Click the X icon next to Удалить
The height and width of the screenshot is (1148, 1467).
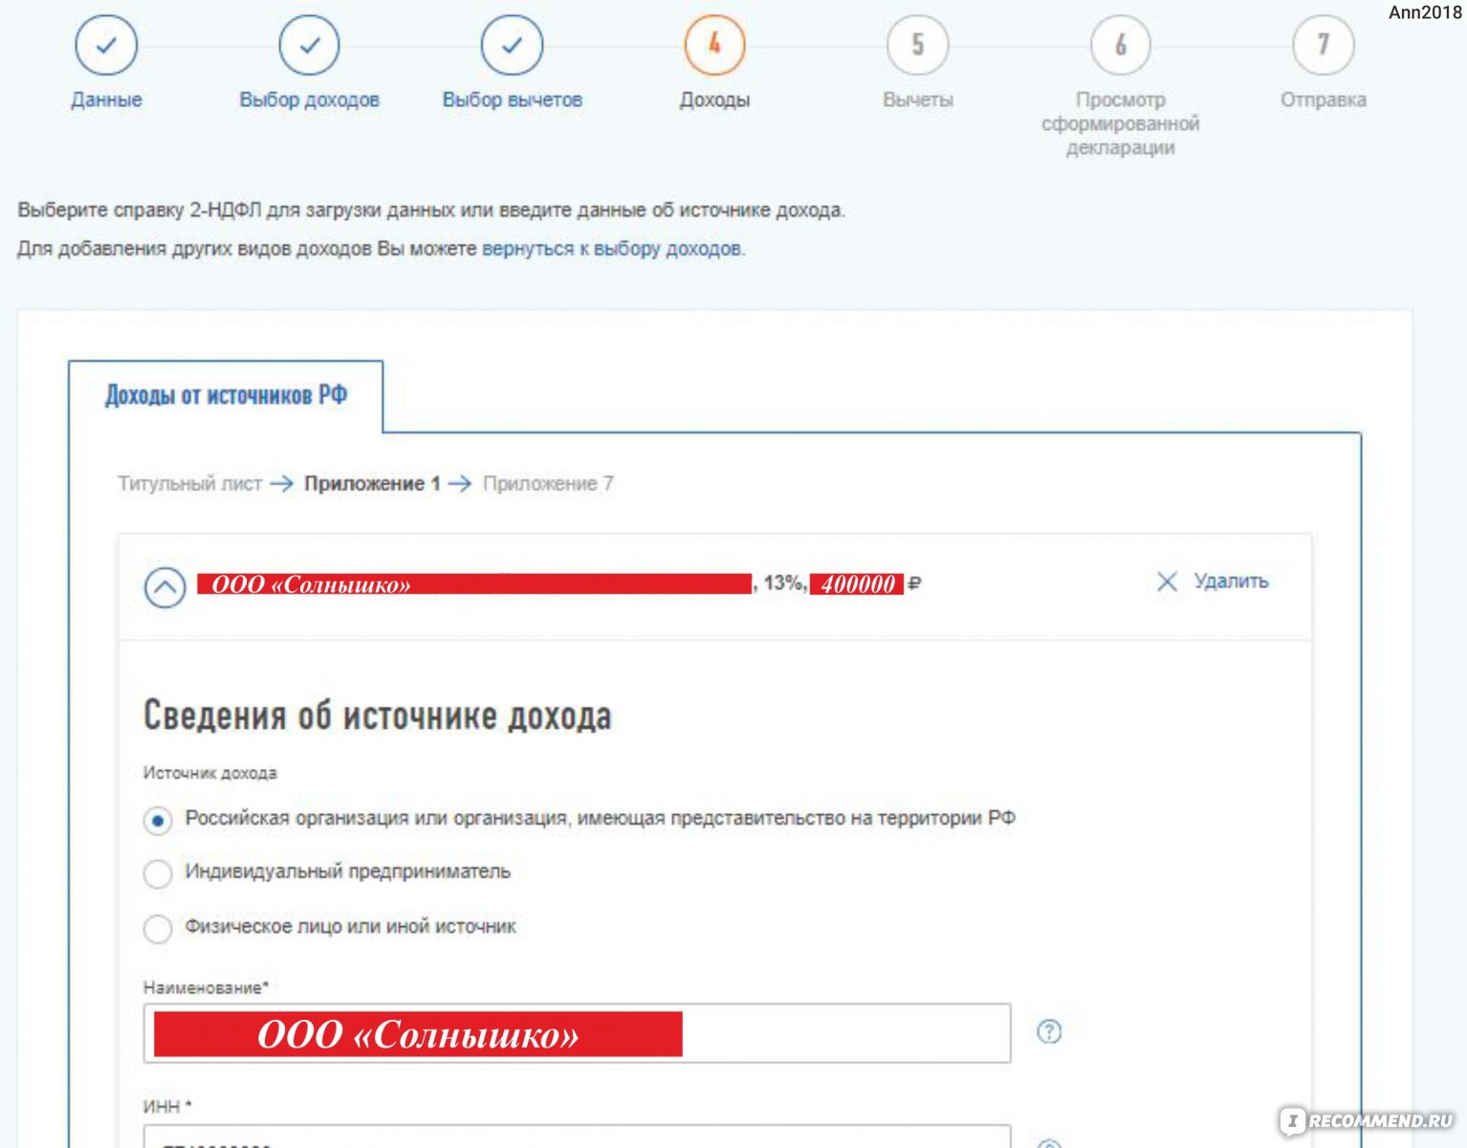tap(1167, 582)
